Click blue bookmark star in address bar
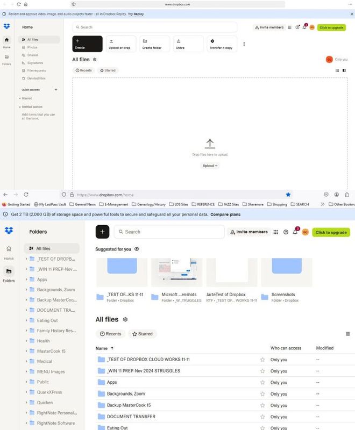This screenshot has width=355, height=430. click(x=288, y=195)
